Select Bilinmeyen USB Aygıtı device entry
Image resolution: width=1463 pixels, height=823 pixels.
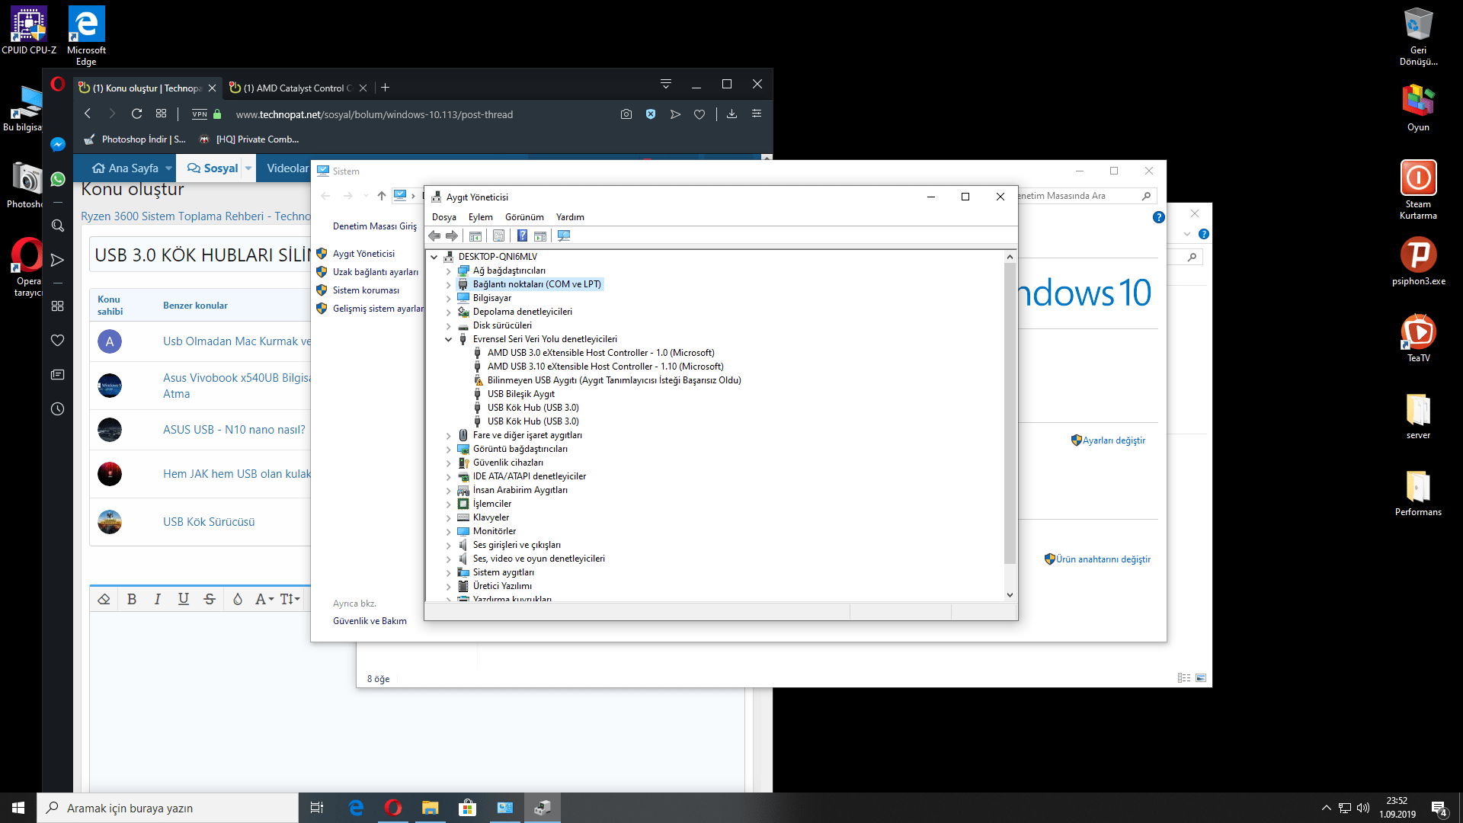coord(613,380)
